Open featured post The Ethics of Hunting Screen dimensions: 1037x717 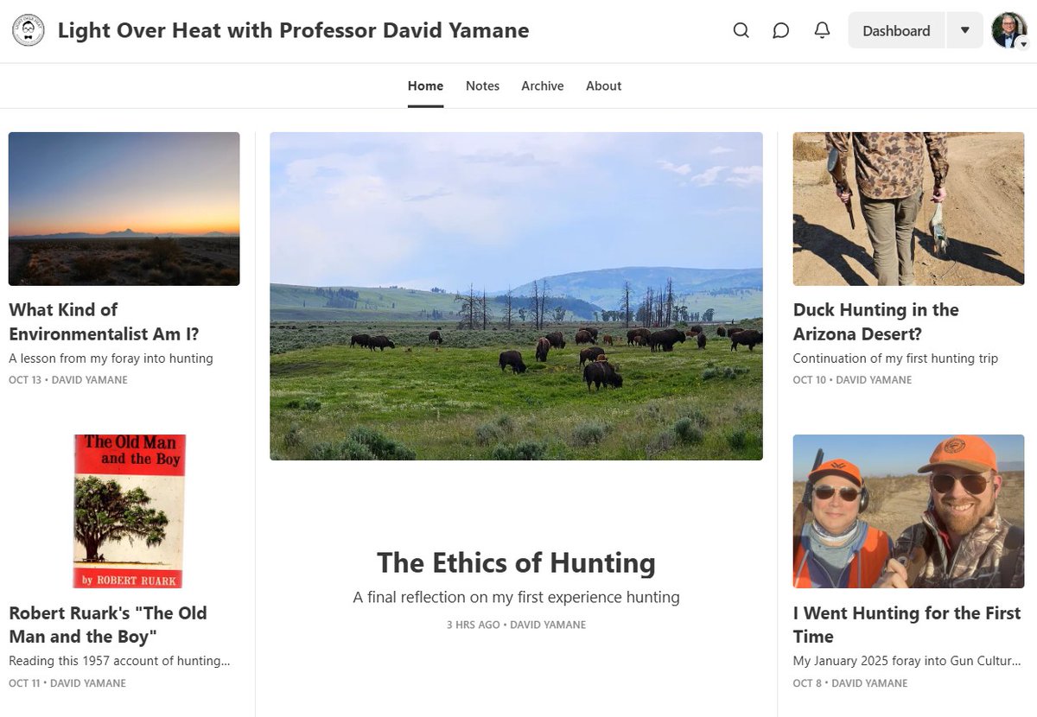pyautogui.click(x=516, y=563)
